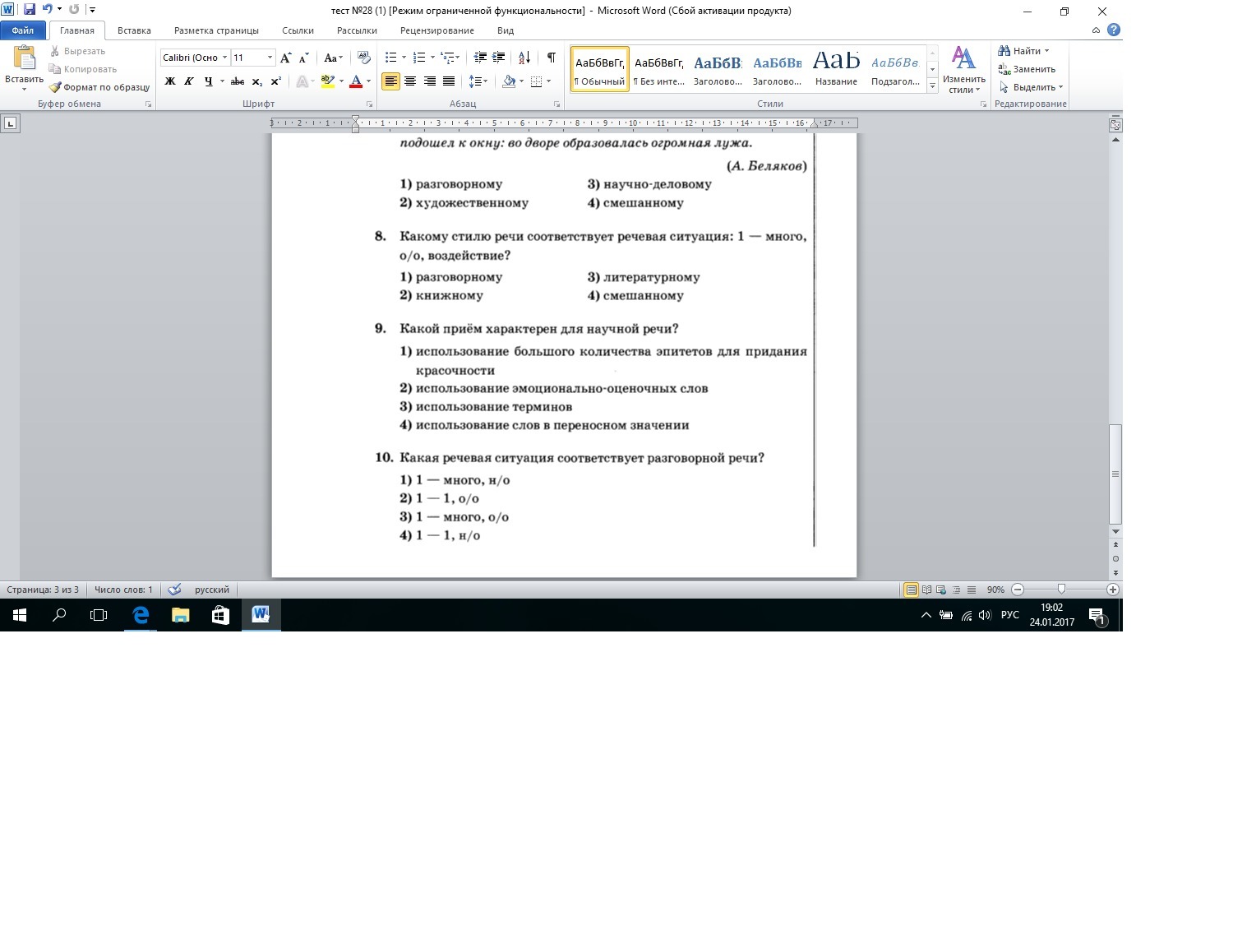The width and height of the screenshot is (1233, 925).
Task: Open Microsoft Edge from the taskbar
Action: (x=141, y=615)
